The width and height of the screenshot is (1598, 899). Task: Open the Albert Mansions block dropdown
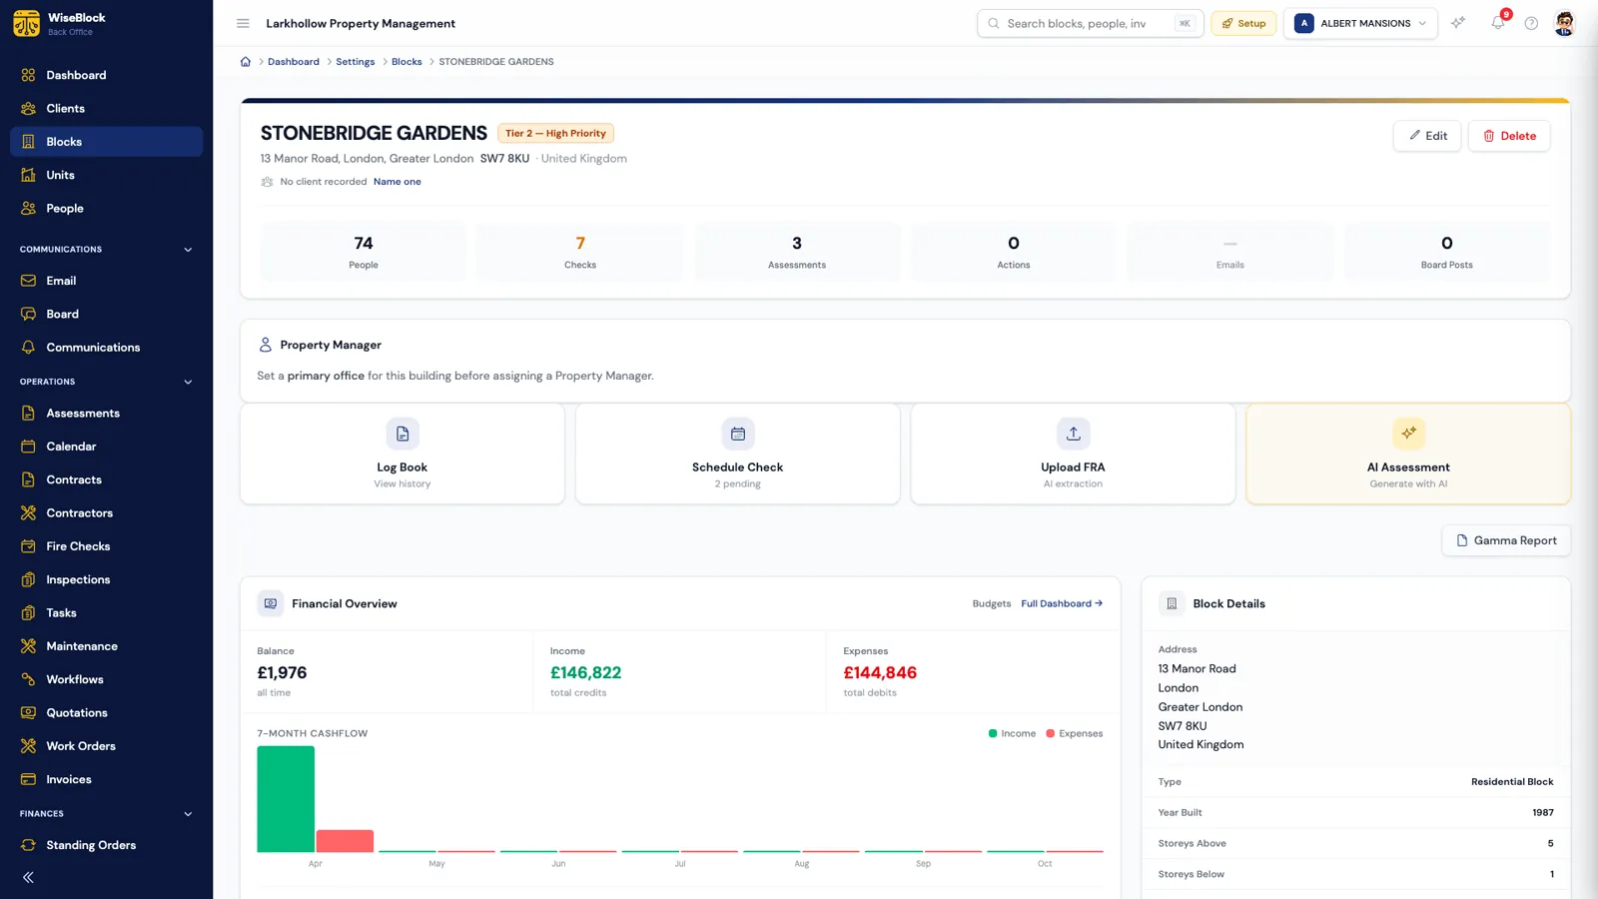[x=1360, y=23]
